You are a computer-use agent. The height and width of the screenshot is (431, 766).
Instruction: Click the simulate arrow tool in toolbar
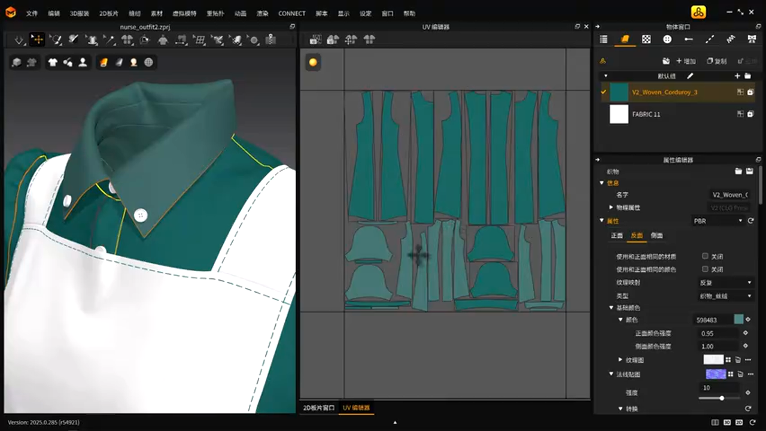[x=19, y=40]
